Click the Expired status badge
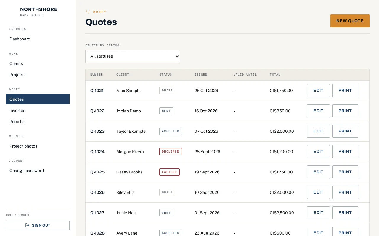The image size is (379, 236). [x=169, y=172]
